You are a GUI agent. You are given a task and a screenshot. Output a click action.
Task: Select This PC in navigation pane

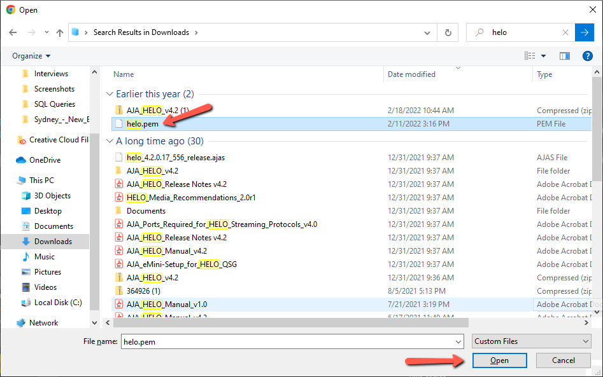(x=41, y=181)
